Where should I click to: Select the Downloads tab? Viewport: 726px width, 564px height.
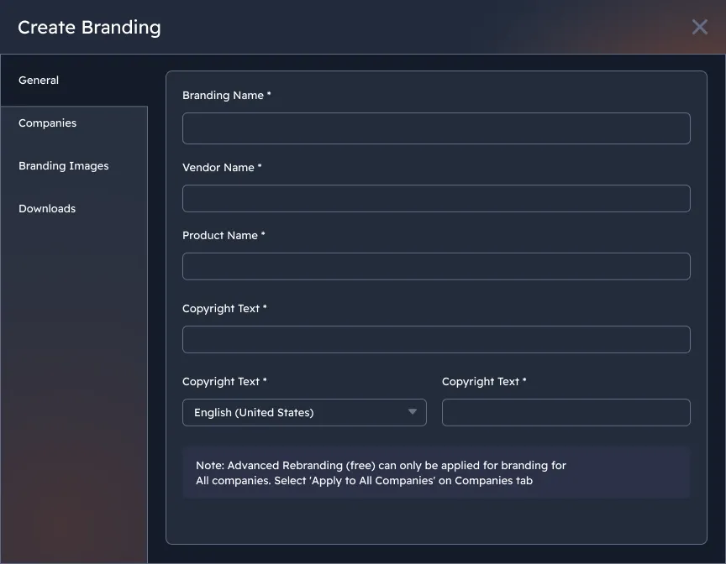(x=47, y=209)
